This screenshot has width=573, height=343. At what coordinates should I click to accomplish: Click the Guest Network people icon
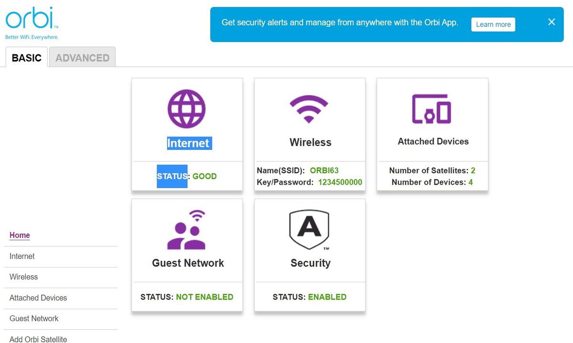(186, 229)
